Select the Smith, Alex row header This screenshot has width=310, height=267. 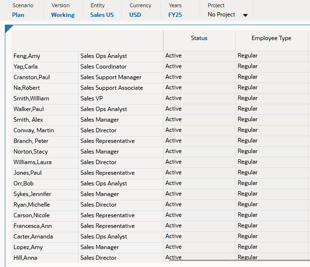(45, 120)
